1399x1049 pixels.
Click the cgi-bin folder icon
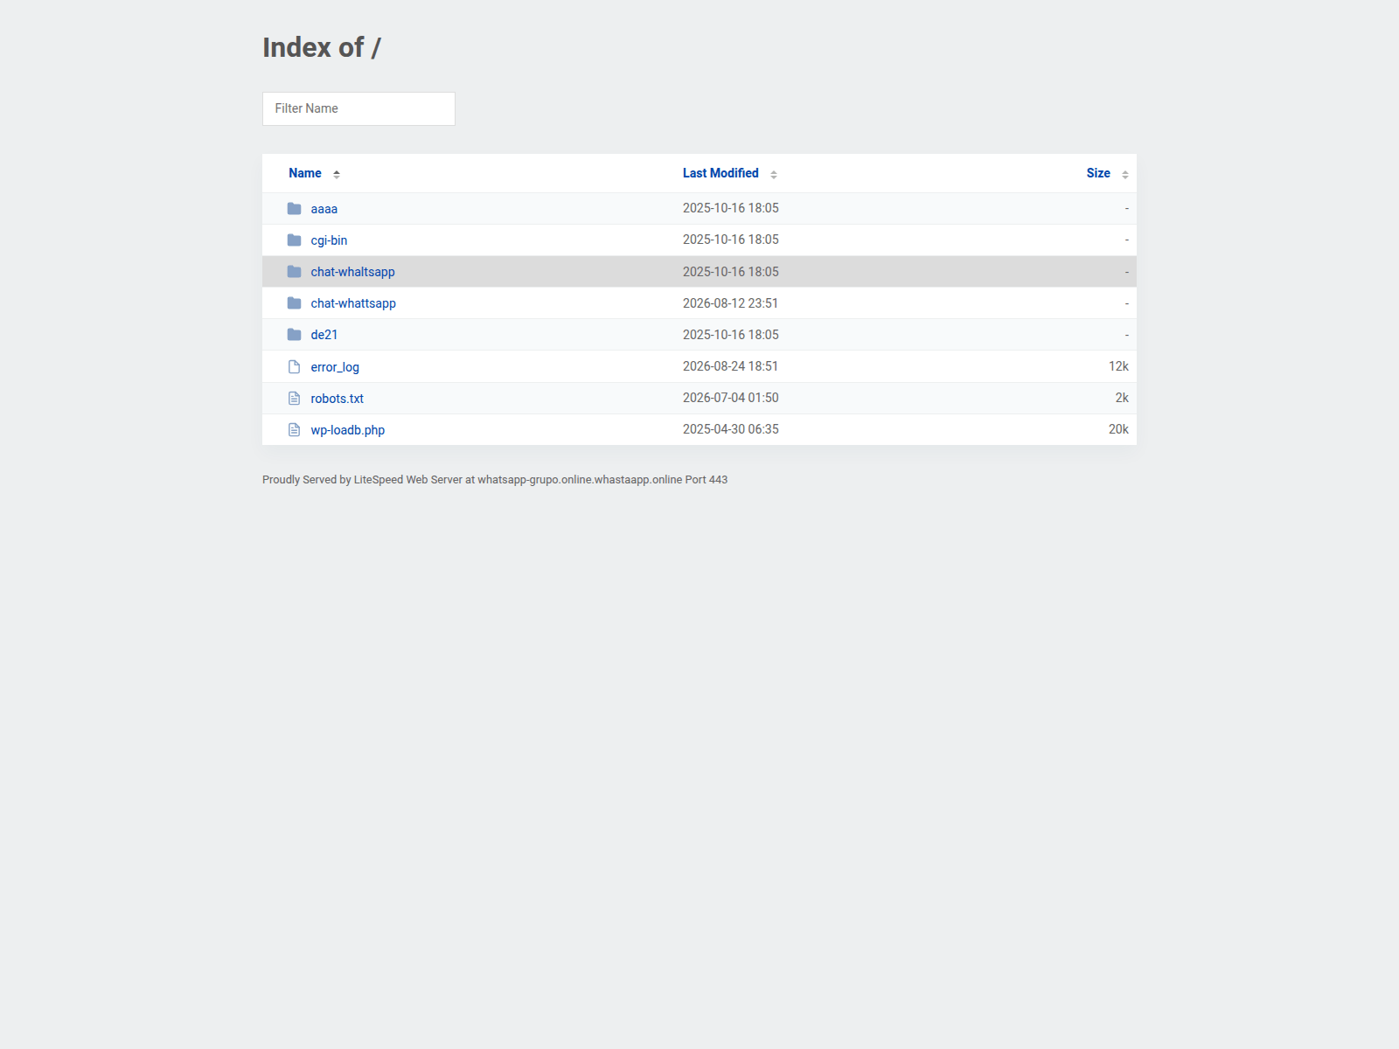tap(294, 240)
